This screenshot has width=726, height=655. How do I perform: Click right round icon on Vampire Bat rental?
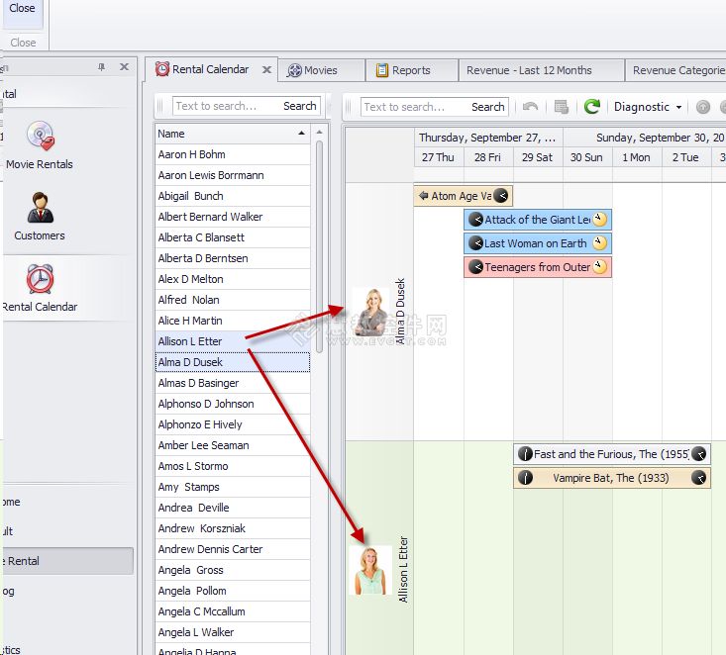pyautogui.click(x=698, y=477)
